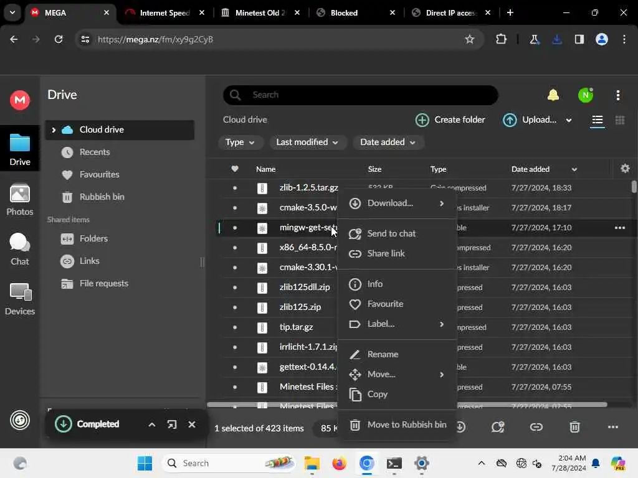Open File Explorer from taskbar
The image size is (638, 478).
click(312, 463)
